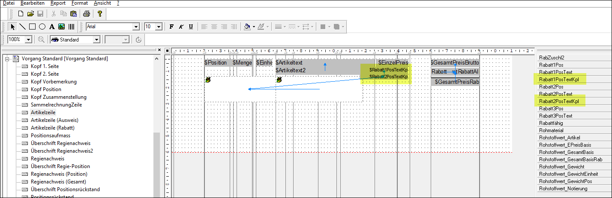Insert an image with picture tool
Screen dimensions: 612x198
[x=62, y=27]
